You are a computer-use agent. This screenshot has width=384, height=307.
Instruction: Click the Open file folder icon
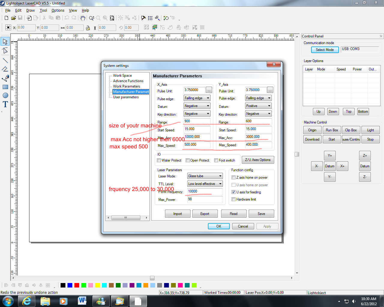click(x=13, y=18)
